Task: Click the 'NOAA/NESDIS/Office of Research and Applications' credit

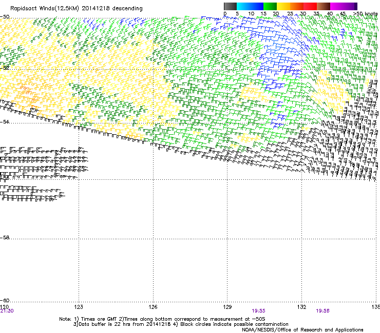Action: 302,330
